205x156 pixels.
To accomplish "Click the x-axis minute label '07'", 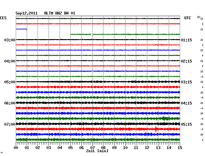I will [x=92, y=147].
